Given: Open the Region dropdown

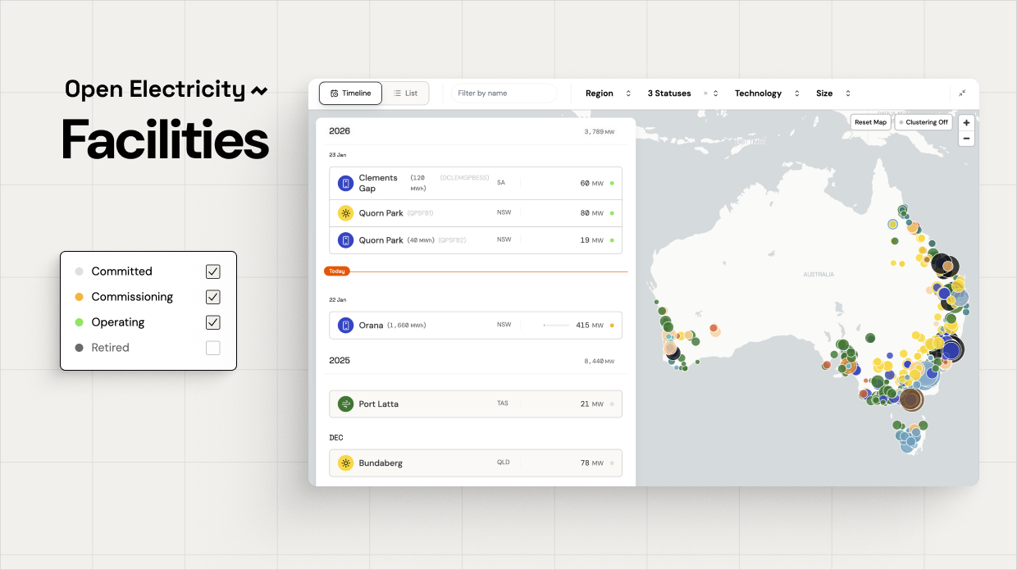Looking at the screenshot, I should (609, 93).
